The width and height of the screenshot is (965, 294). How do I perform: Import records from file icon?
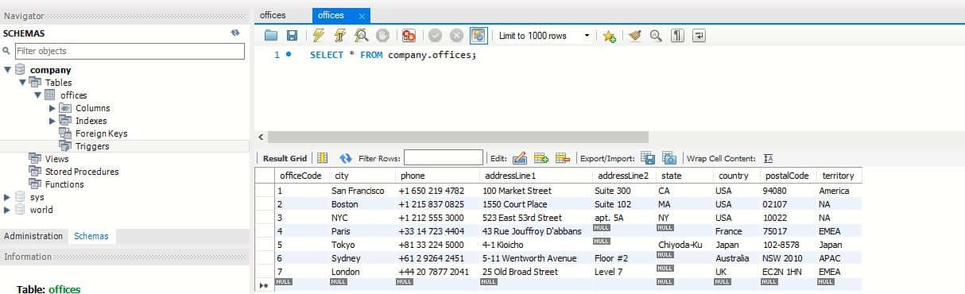tap(669, 158)
